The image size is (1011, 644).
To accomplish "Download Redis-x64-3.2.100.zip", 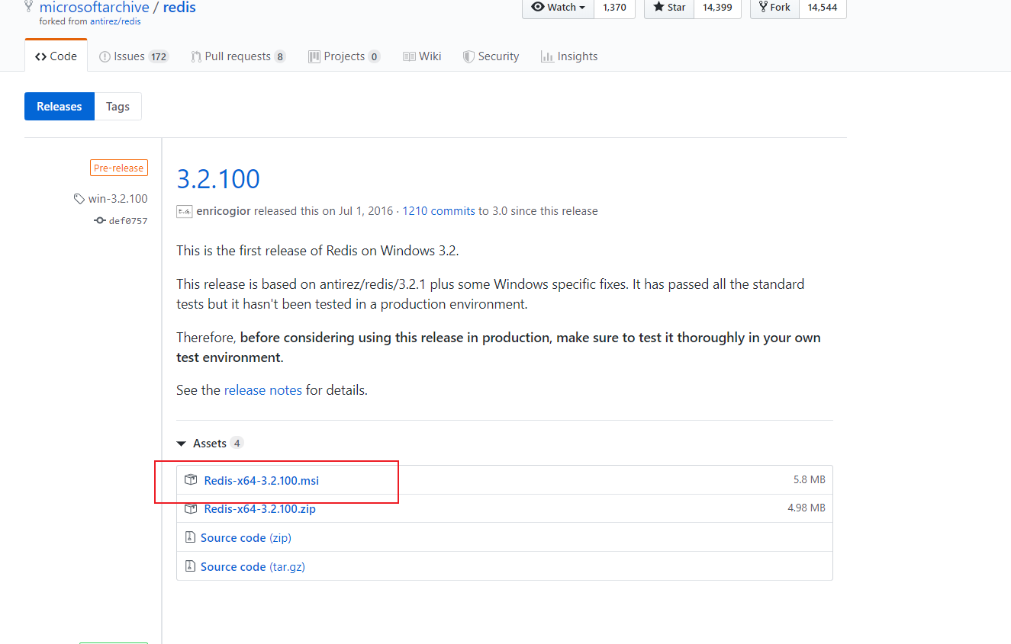I will (260, 509).
